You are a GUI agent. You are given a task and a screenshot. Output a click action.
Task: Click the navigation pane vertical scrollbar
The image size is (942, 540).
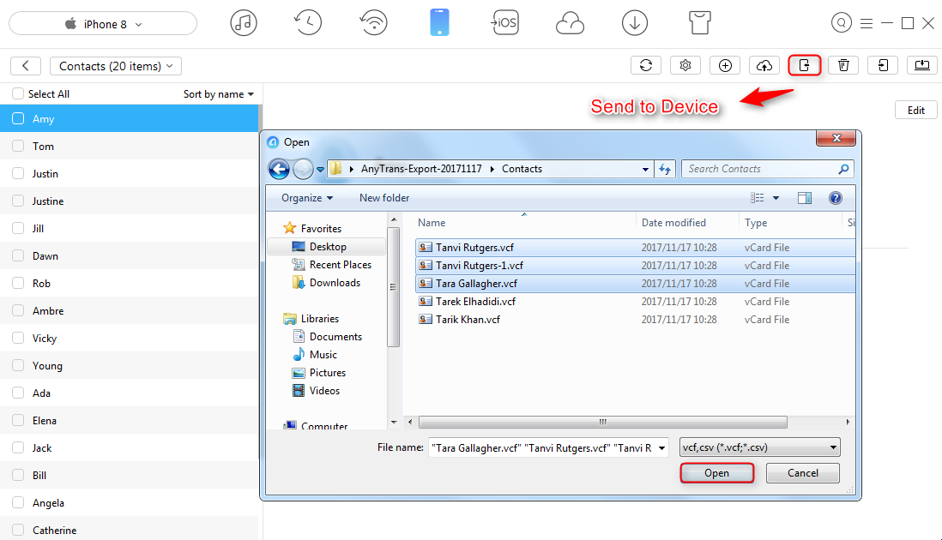[x=394, y=287]
